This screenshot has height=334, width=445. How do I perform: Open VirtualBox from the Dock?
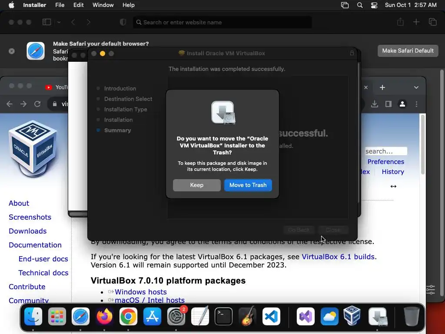pos(352,316)
